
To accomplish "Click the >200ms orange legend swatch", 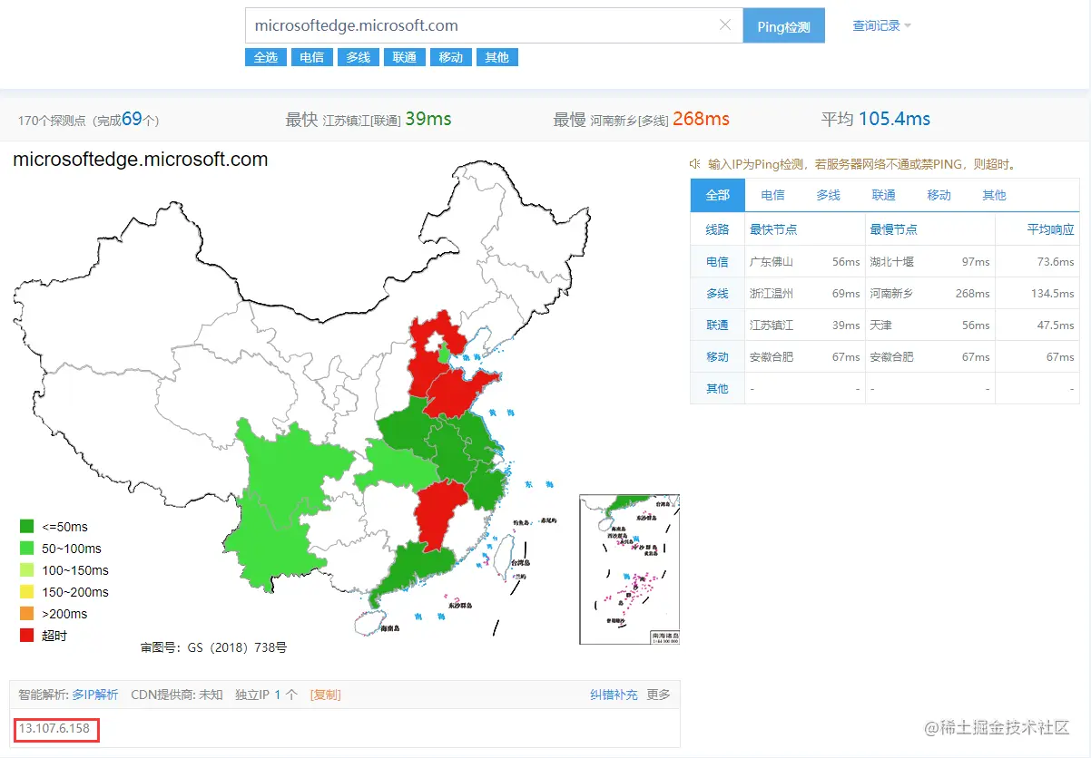I will [x=27, y=614].
